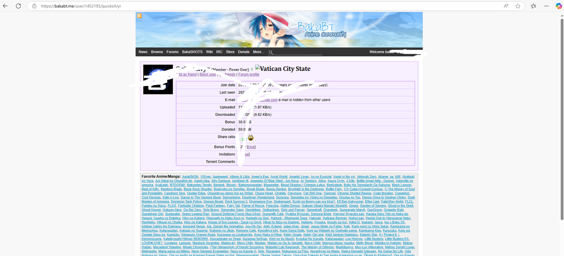Open the Wiki menu item
Image resolution: width=564 pixels, height=256 pixels.
coord(209,52)
